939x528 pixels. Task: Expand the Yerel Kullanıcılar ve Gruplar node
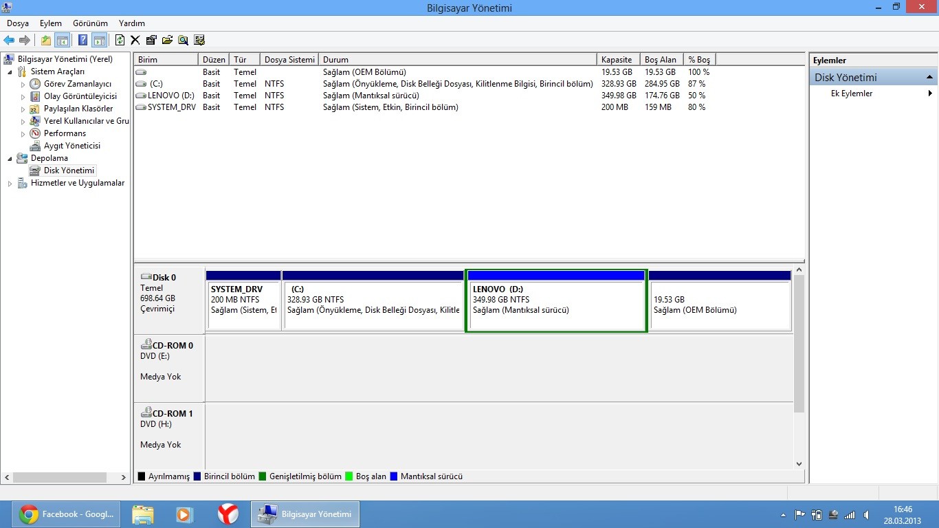pos(23,121)
